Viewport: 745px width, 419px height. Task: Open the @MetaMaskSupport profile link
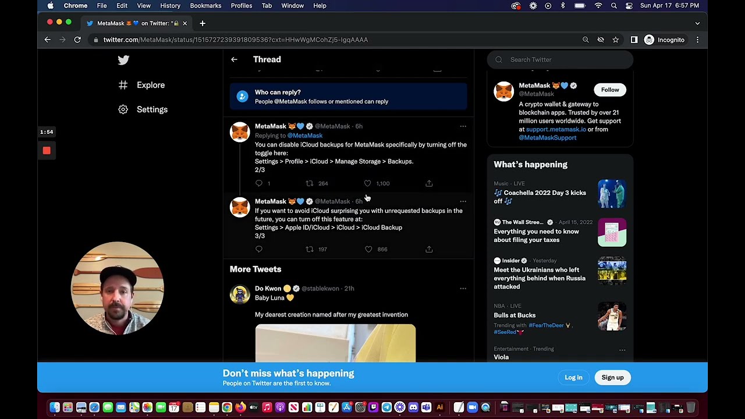coord(548,138)
